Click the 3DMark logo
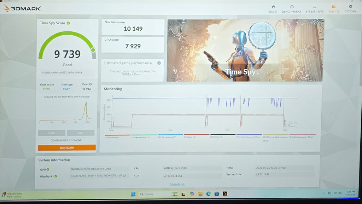This screenshot has height=204, width=362. [x=22, y=8]
